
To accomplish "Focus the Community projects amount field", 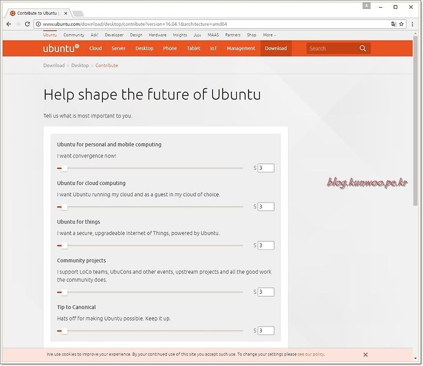I will pyautogui.click(x=266, y=292).
